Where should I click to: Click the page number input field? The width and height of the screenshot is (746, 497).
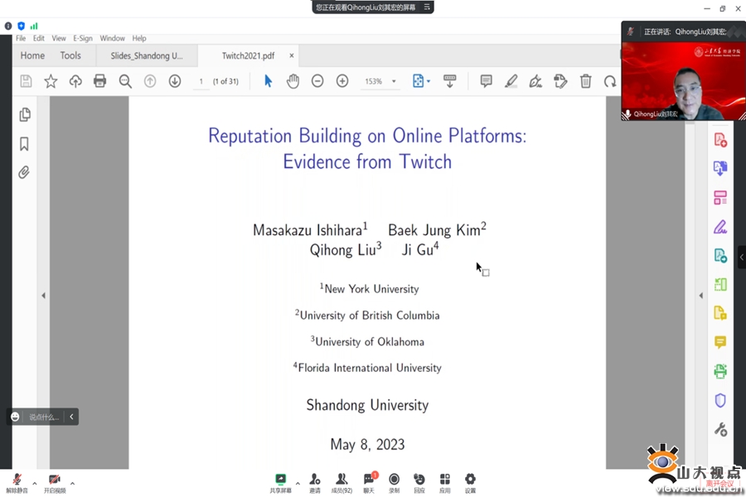click(201, 81)
